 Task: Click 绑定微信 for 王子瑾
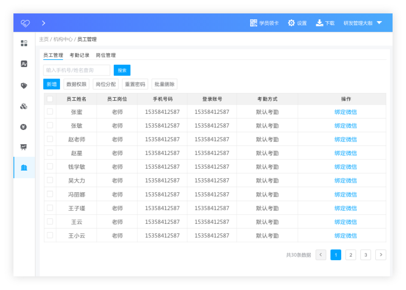click(x=346, y=208)
